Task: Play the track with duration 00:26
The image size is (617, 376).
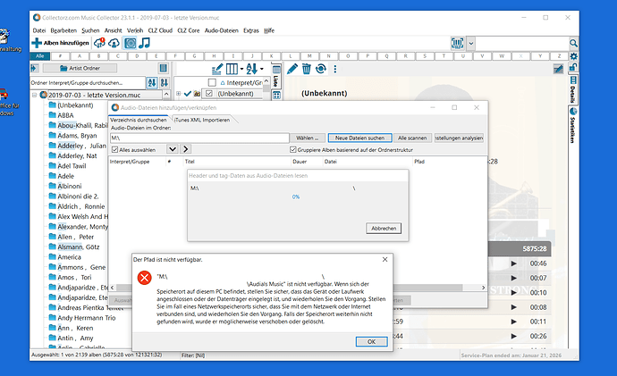Action: pyautogui.click(x=513, y=336)
